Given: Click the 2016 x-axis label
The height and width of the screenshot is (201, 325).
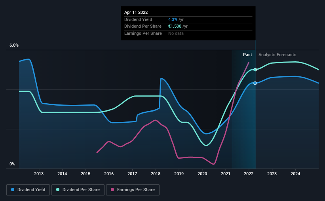Looking at the screenshot, I should coord(109,174).
